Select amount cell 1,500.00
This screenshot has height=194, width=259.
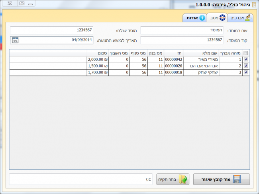tap(98, 66)
